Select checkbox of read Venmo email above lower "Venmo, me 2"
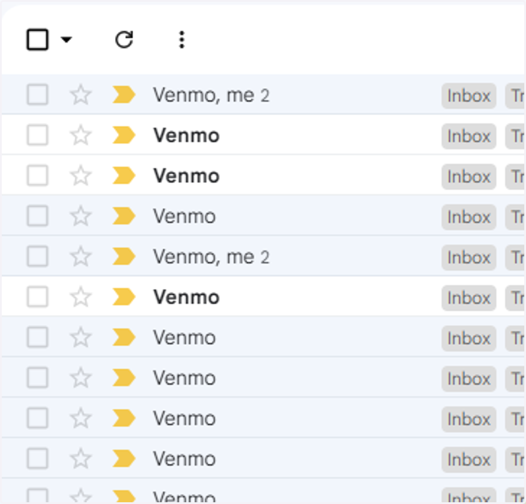Viewport: 526px width, 504px height. click(37, 216)
